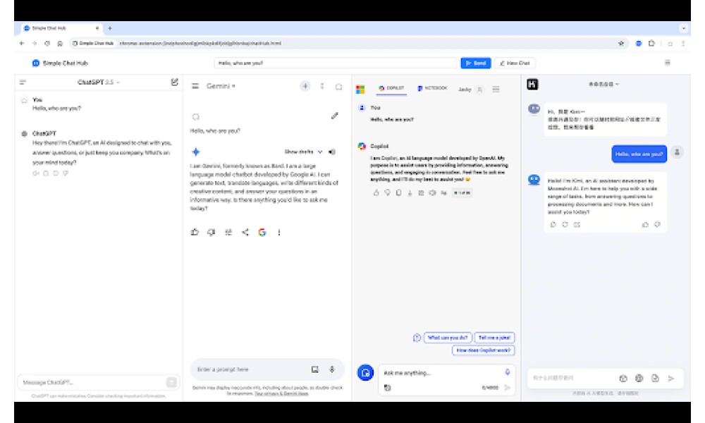
Task: Click the New Chat button
Action: click(x=515, y=63)
